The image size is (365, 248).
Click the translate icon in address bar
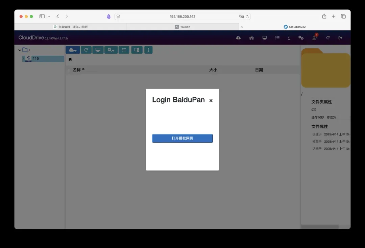click(241, 17)
